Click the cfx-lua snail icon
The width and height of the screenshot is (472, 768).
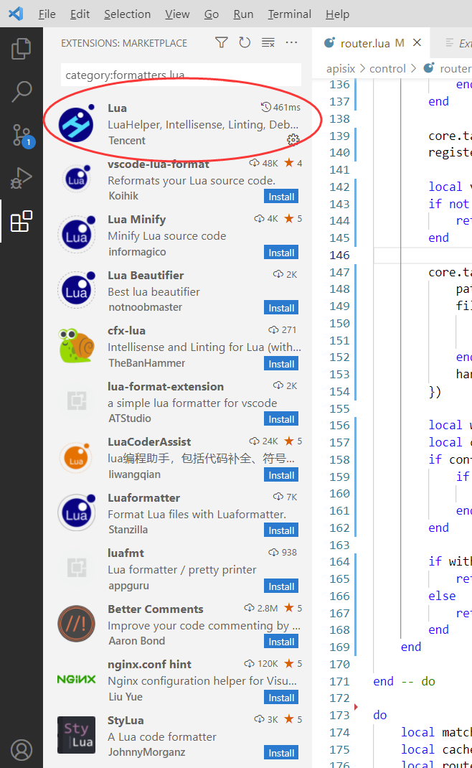(x=76, y=346)
